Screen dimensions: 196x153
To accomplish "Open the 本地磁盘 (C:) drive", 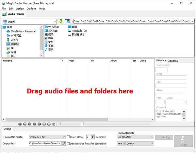I will click(79, 30).
